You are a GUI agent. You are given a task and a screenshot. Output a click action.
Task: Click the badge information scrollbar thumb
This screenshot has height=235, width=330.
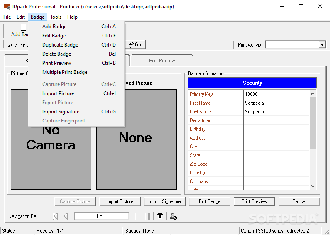pyautogui.click(x=313, y=123)
